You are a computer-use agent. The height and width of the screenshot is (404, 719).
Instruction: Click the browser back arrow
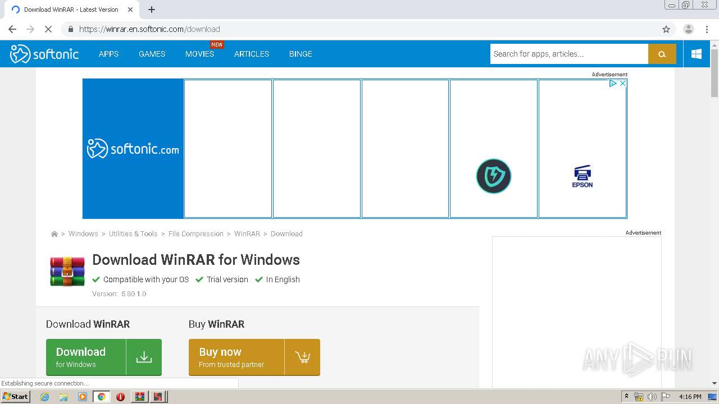[x=12, y=29]
